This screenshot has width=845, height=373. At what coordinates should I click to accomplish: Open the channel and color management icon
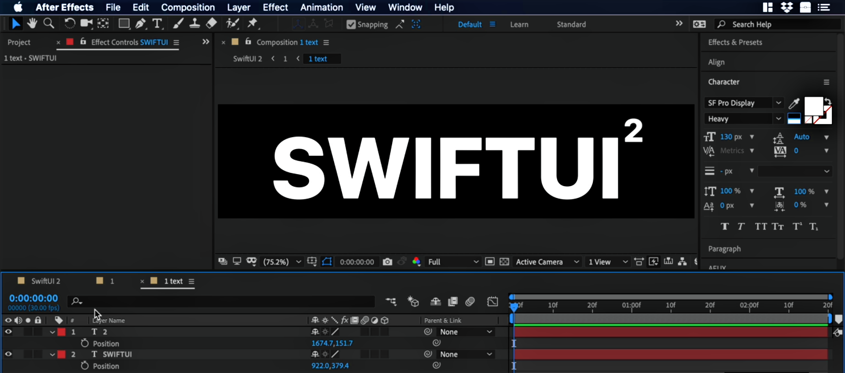pyautogui.click(x=416, y=262)
